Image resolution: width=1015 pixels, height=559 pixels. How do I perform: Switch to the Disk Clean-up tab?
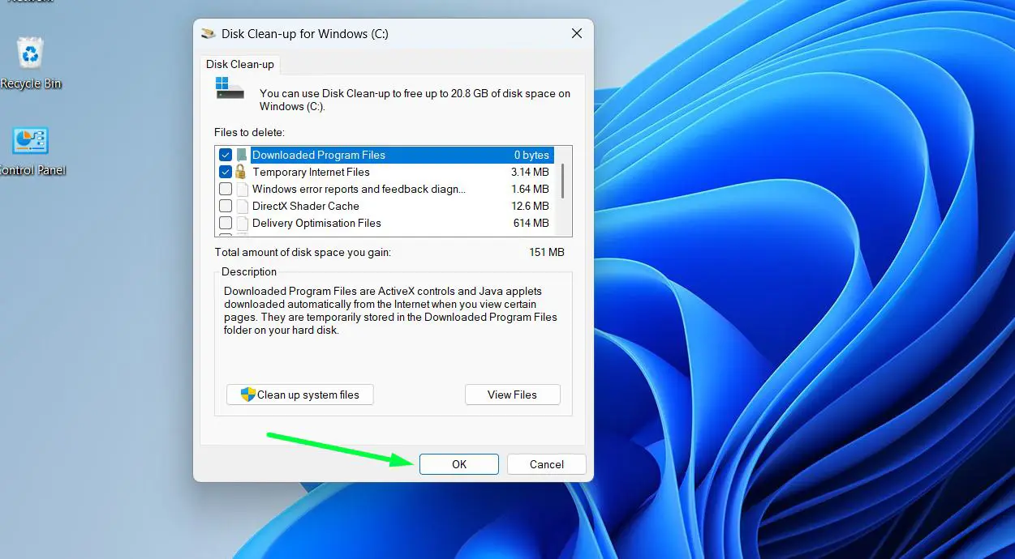click(239, 64)
